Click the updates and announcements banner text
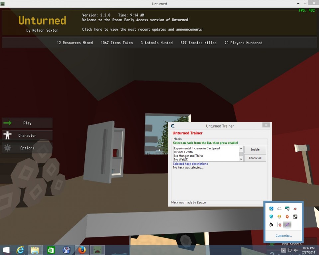Image resolution: width=319 pixels, height=255 pixels. coord(143,29)
